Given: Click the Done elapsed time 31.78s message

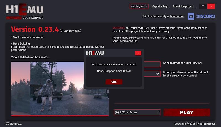Looking at the screenshot, I should pyautogui.click(x=114, y=71).
